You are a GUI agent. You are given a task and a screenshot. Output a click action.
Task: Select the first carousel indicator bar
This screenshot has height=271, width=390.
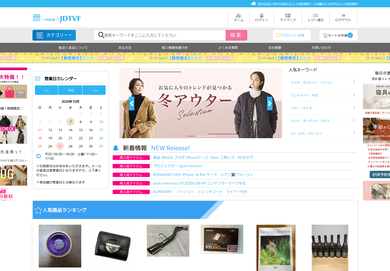click(191, 136)
